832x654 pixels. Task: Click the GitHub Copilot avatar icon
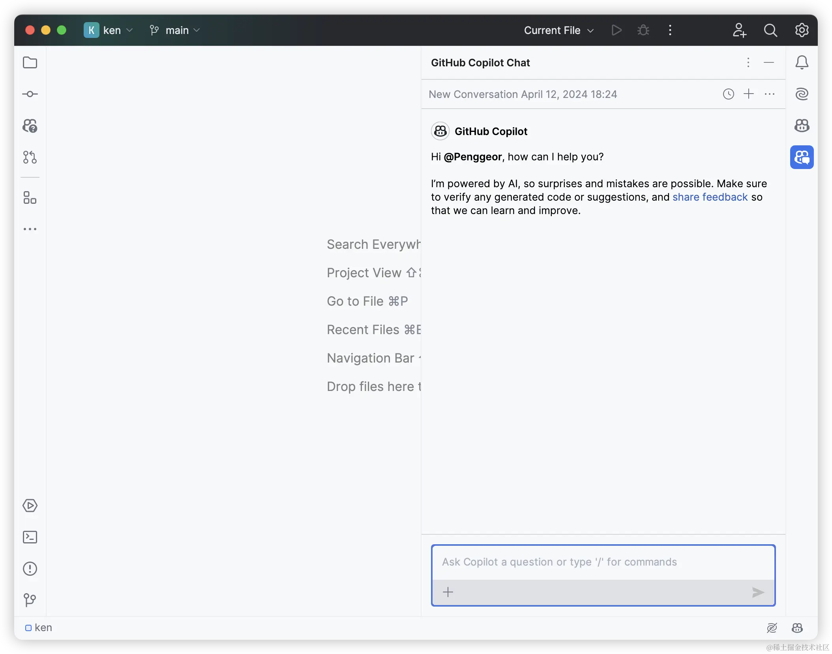point(440,131)
